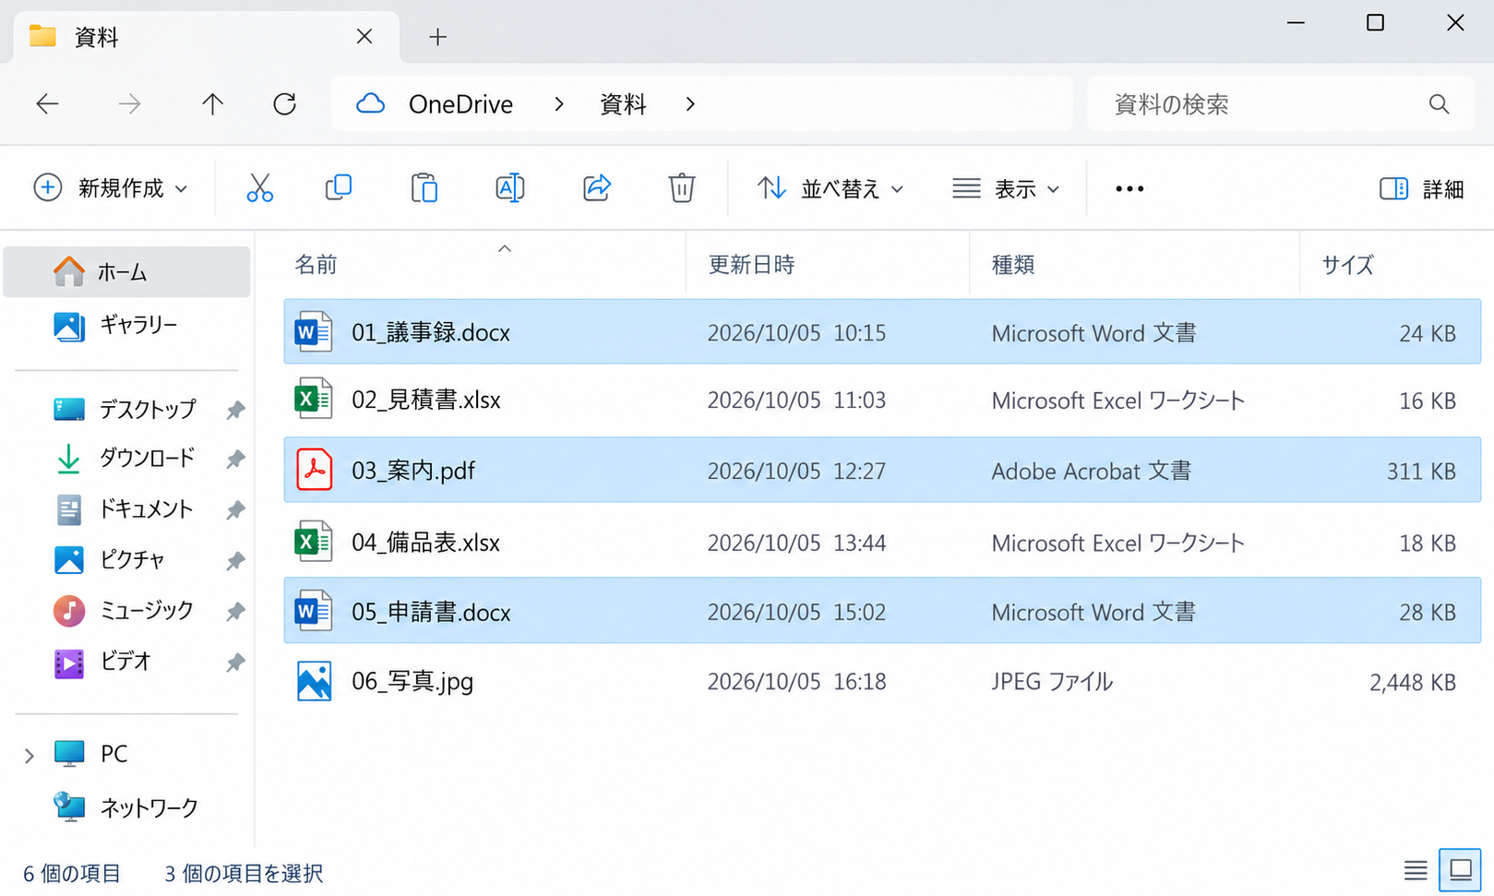Click the Paste clipboard icon
Screen dimensions: 1494x896
(x=424, y=188)
